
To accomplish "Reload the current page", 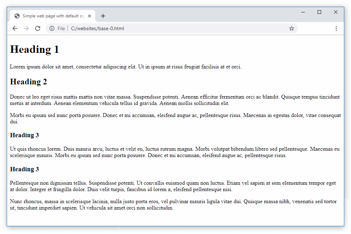I will [38, 28].
